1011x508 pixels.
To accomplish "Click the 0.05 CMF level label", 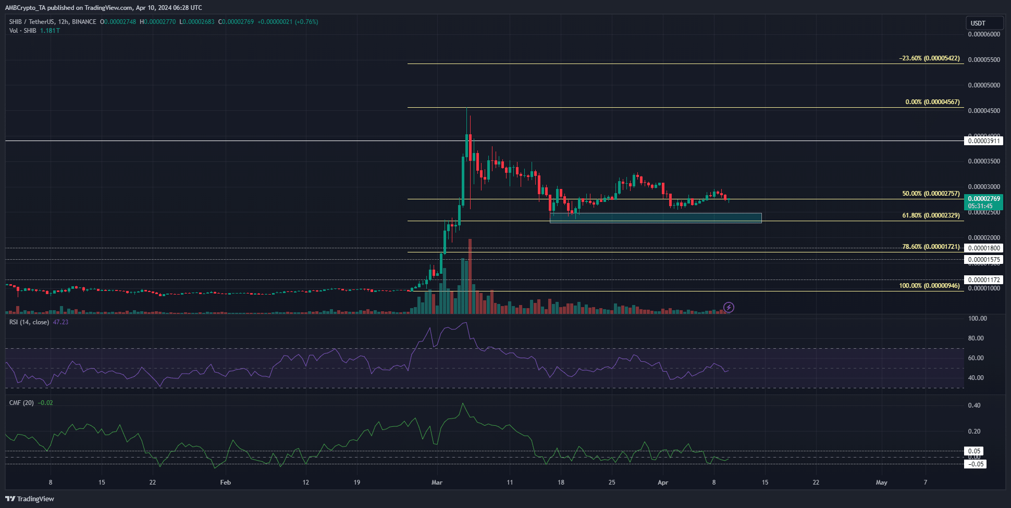I will (974, 451).
